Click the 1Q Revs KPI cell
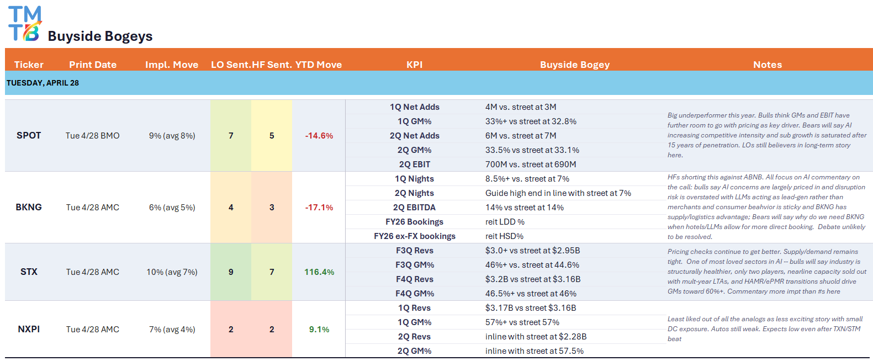This screenshot has width=873, height=361. pyautogui.click(x=415, y=307)
